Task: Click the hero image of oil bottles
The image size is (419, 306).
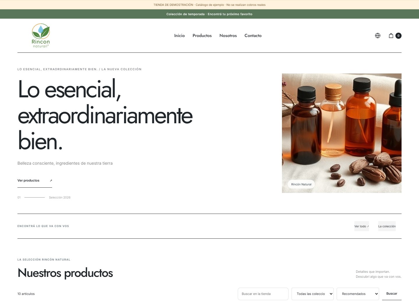Action: click(x=342, y=133)
